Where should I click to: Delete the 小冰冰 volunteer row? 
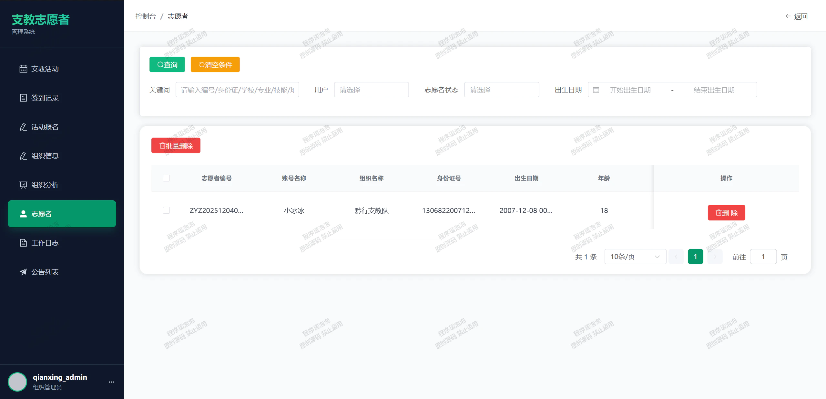[x=727, y=213]
